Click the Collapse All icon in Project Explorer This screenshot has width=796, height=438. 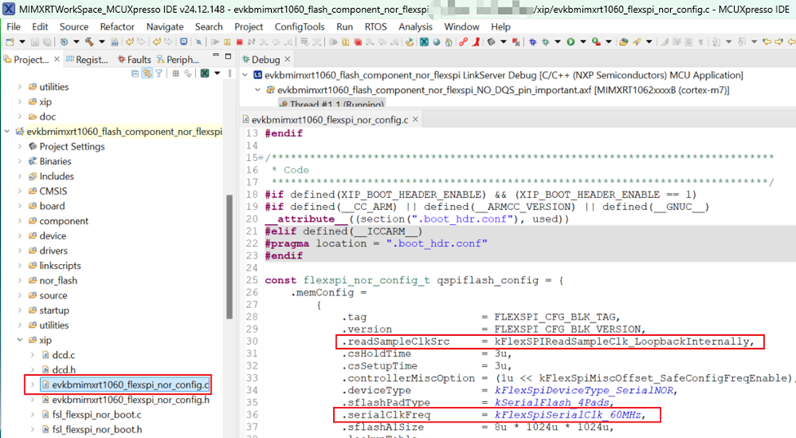135,74
